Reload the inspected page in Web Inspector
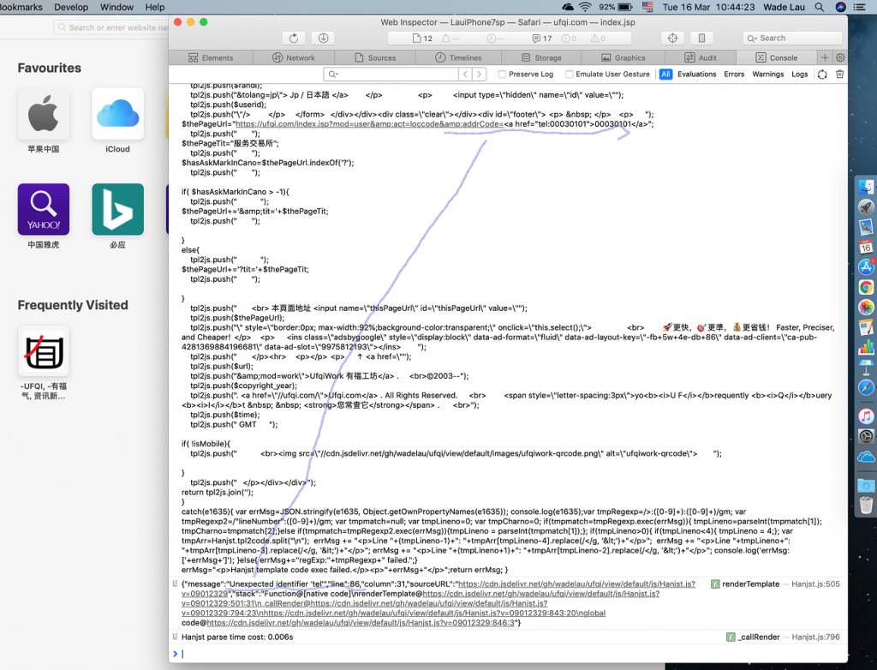877x670 pixels. pos(294,39)
